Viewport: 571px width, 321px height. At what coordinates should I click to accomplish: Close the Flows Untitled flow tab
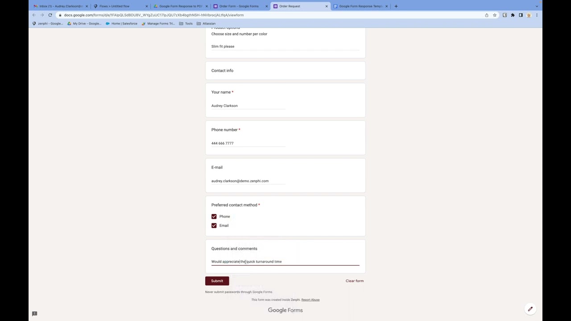point(146,6)
